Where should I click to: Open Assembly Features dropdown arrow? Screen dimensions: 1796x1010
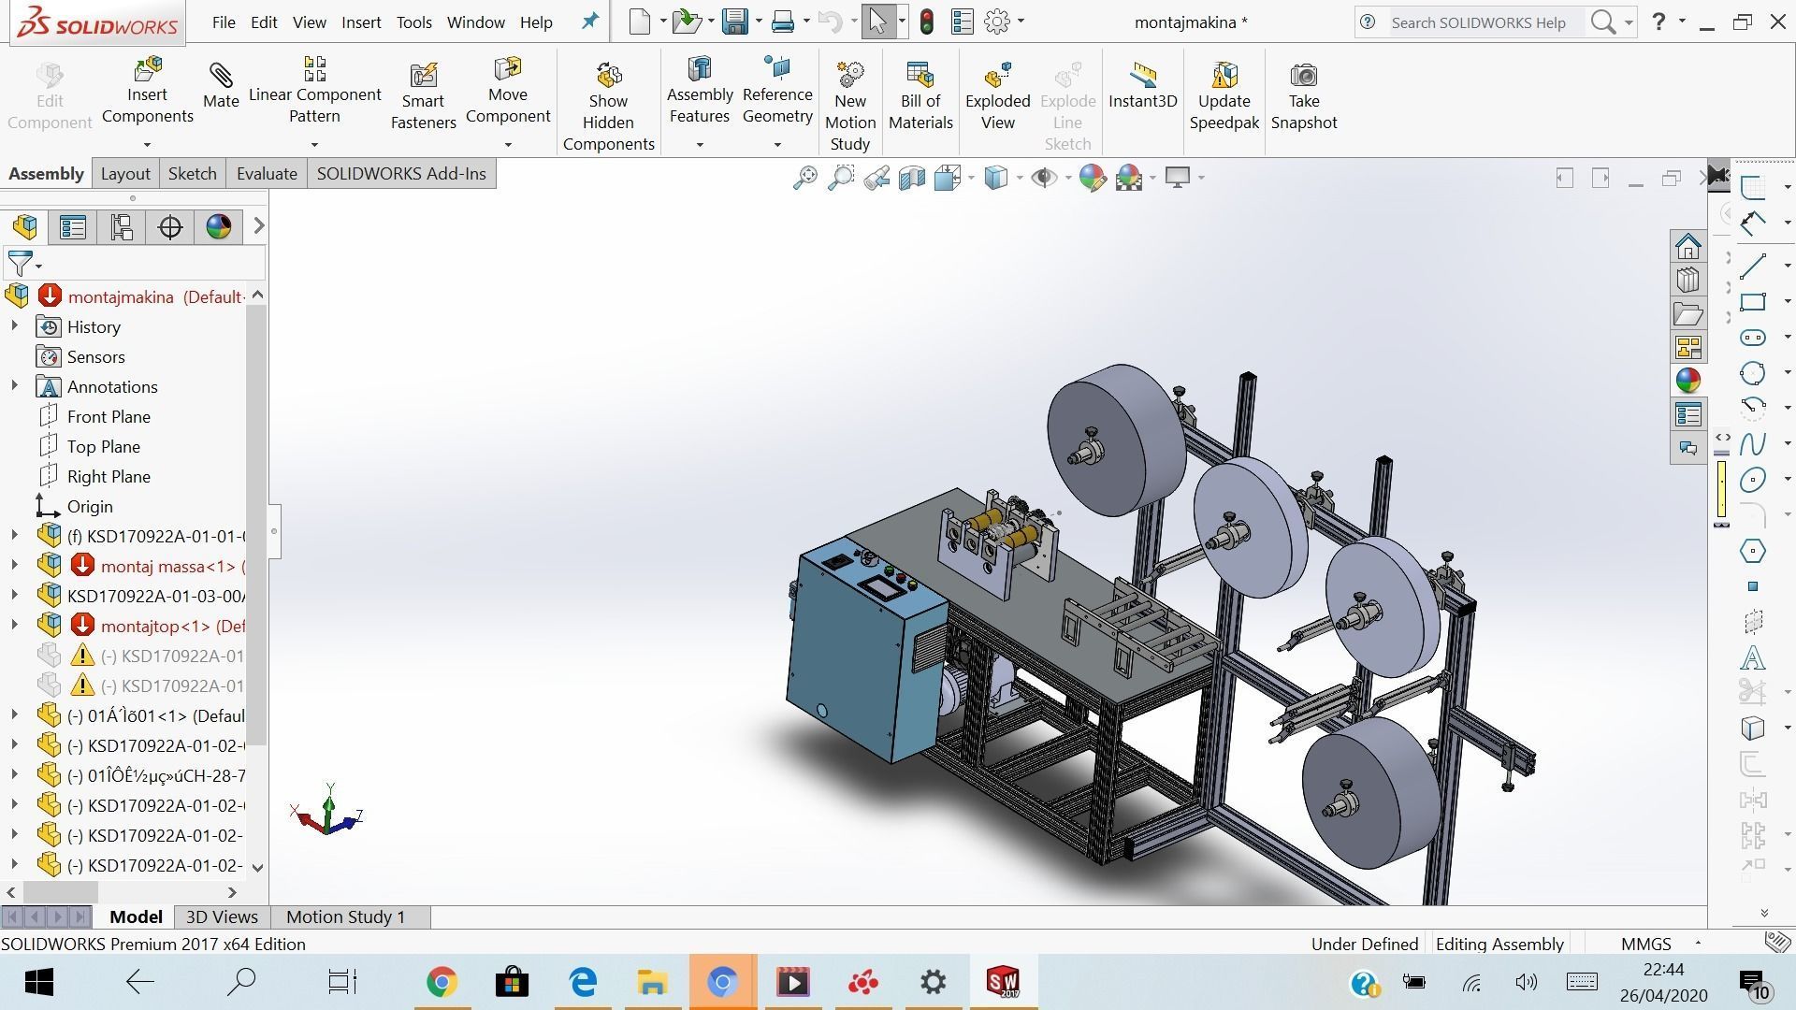pos(700,145)
